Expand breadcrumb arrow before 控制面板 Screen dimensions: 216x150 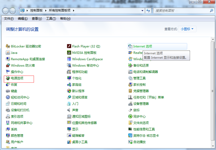click(27, 10)
